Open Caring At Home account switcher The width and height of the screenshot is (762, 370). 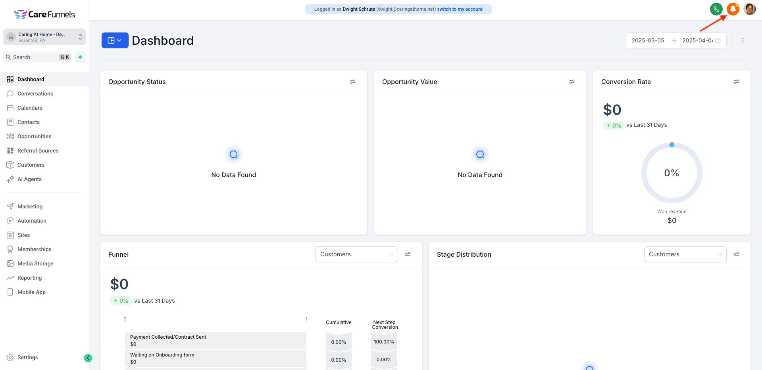coord(44,37)
